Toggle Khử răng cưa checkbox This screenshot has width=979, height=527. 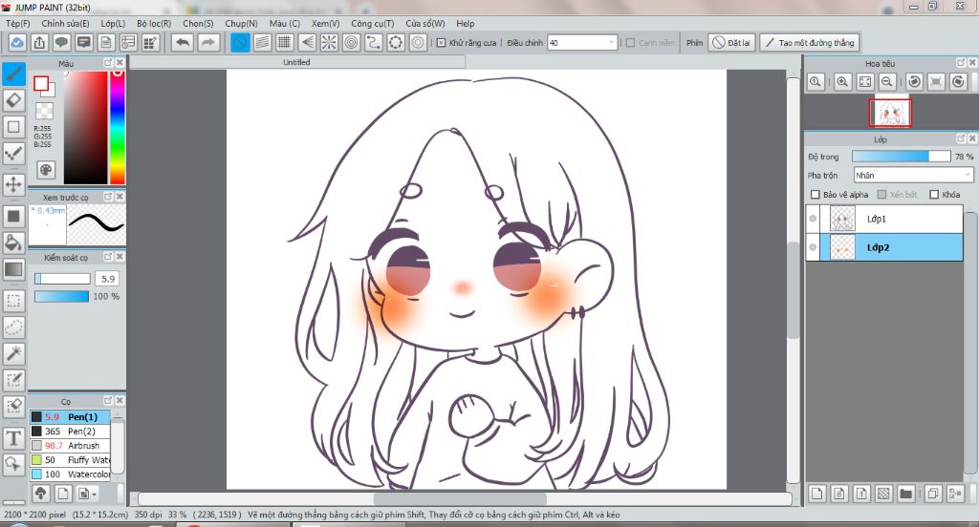(442, 42)
